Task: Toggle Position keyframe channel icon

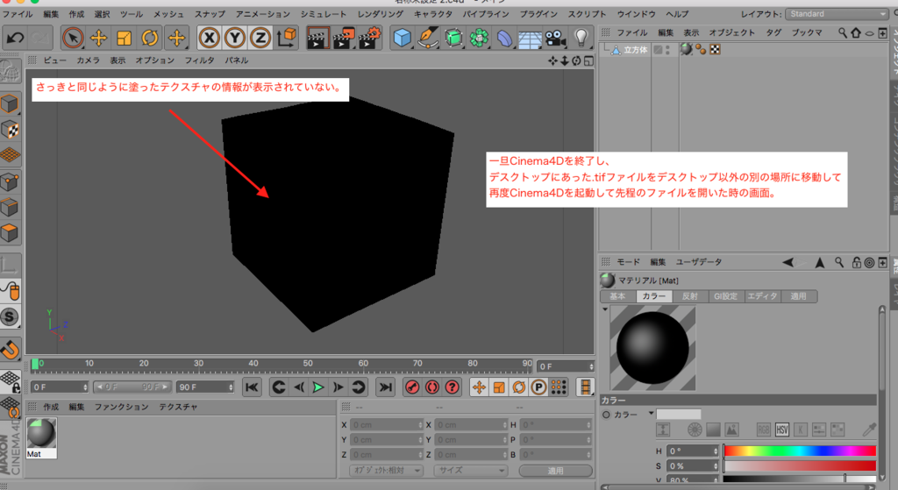Action: (x=479, y=387)
